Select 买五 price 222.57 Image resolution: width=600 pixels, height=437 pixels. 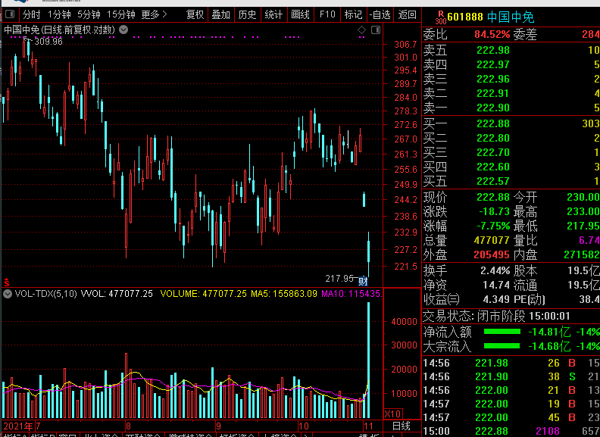click(493, 181)
